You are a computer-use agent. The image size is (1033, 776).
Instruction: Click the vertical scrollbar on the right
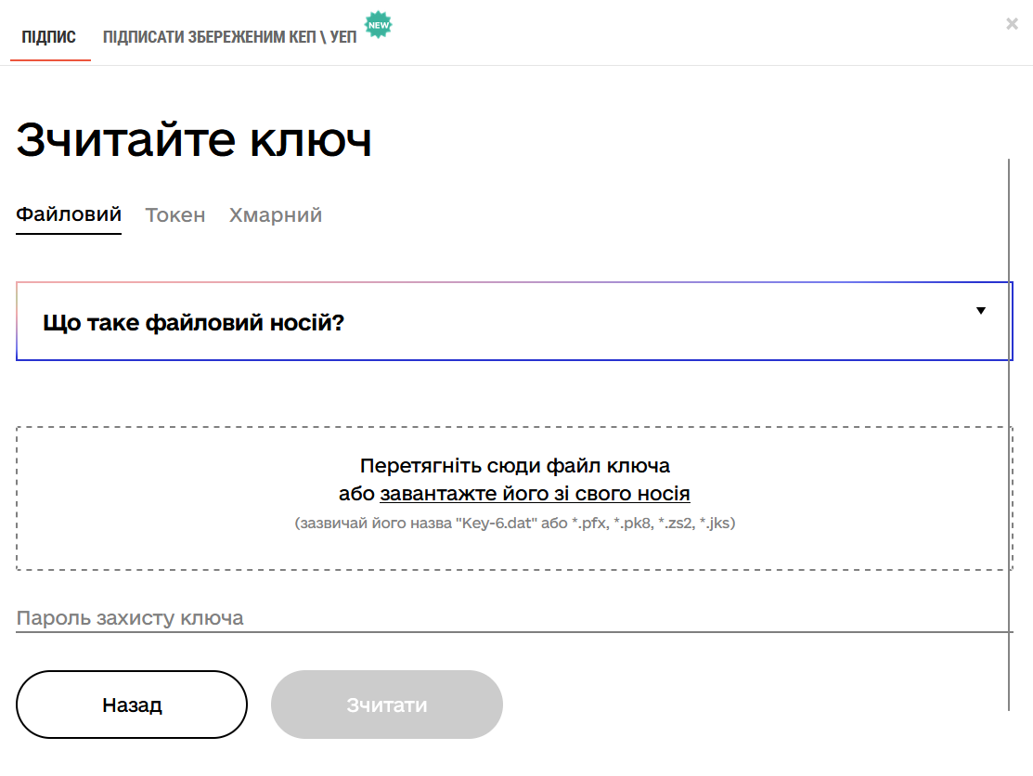[1008, 434]
